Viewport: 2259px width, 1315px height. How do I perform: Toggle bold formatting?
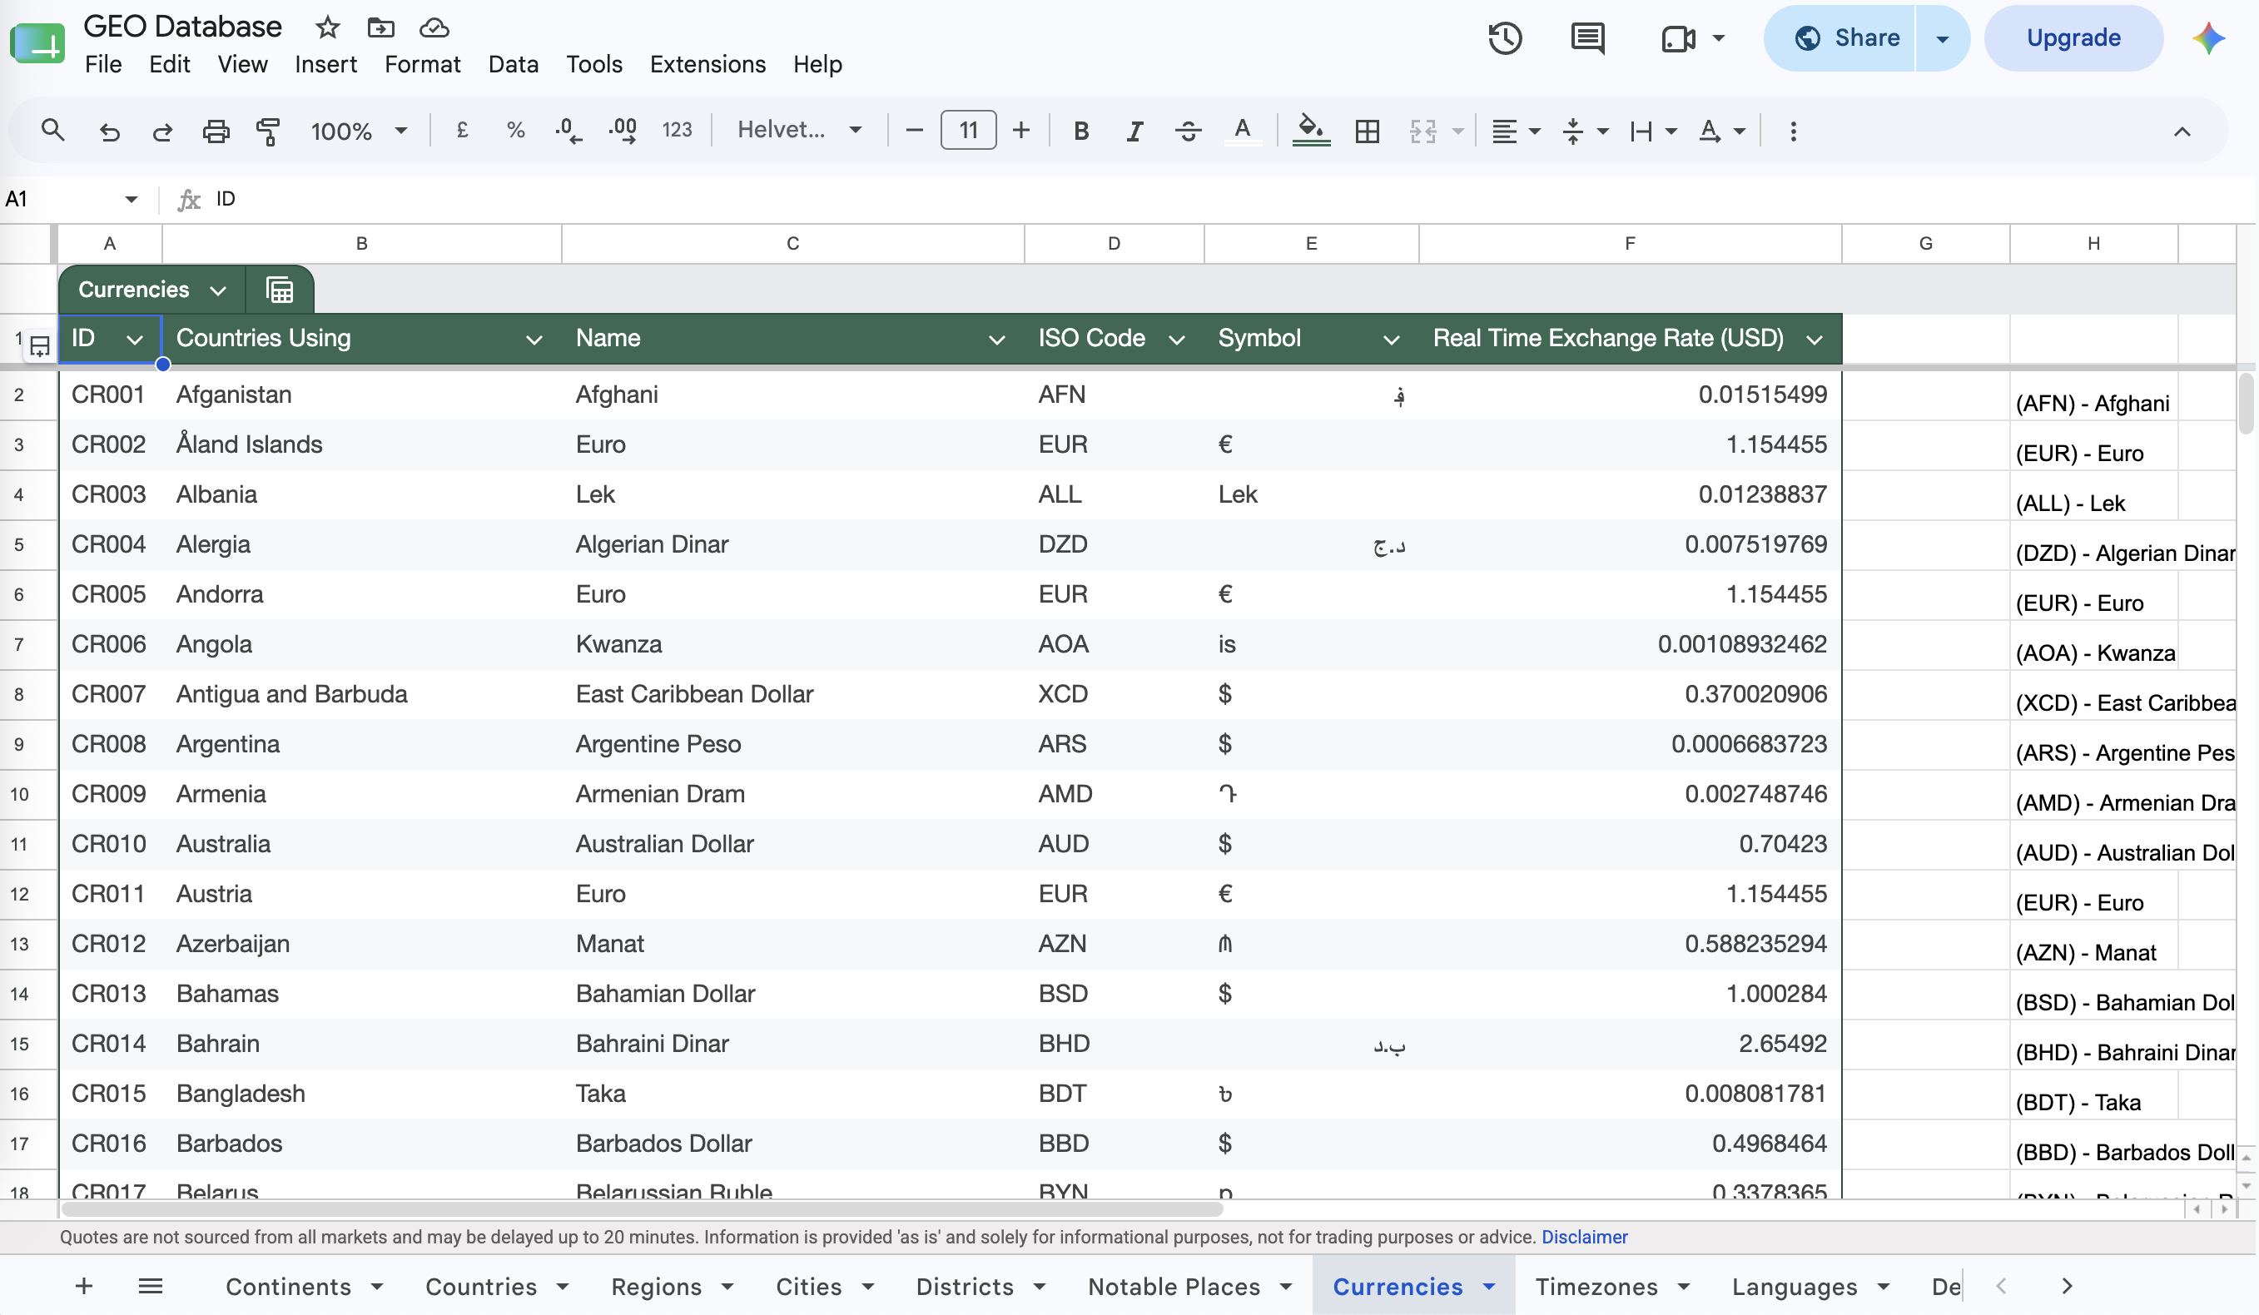(1081, 131)
